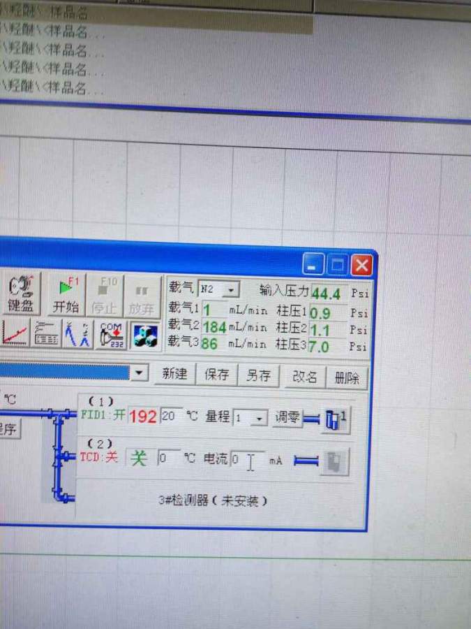
Task: Click the 柱压2 value 1.1
Action: [x=327, y=330]
